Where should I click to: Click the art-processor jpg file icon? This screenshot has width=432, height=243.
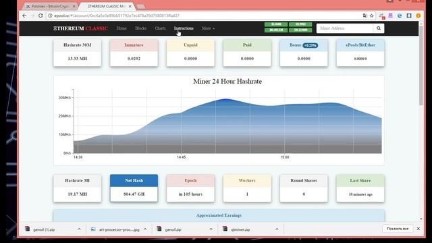(93, 229)
